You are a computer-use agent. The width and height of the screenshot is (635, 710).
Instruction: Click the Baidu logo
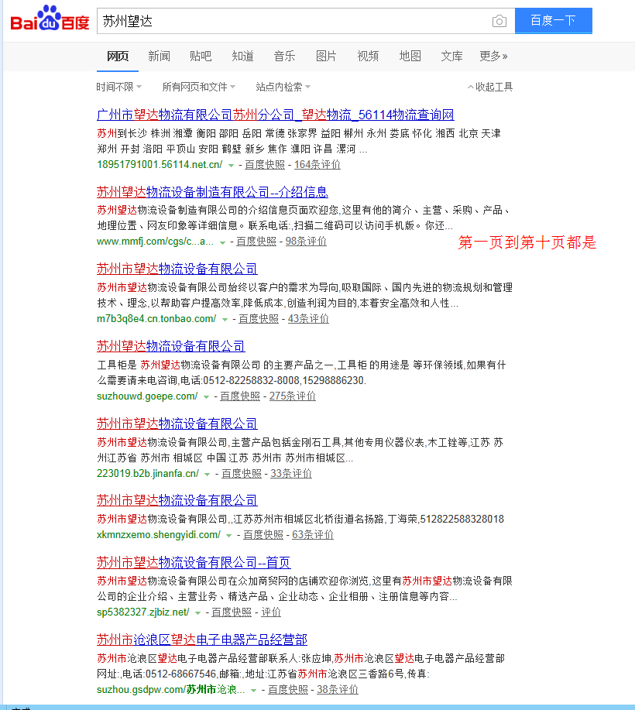(50, 19)
